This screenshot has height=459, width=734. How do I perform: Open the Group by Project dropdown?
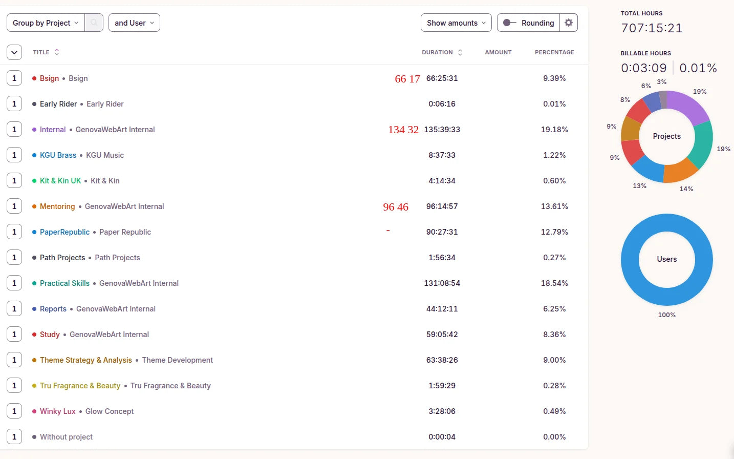coord(46,23)
